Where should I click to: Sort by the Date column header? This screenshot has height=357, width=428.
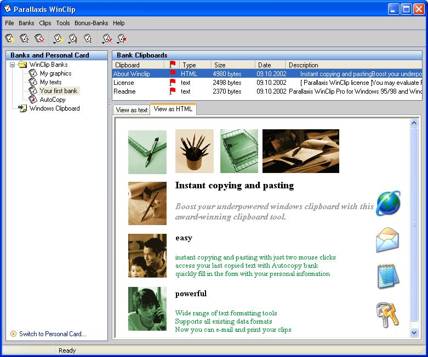[271, 65]
